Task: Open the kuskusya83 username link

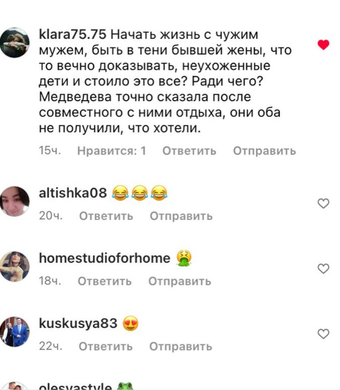Action: [x=78, y=323]
